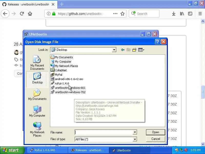Click the green padlock security icon
This screenshot has width=205, height=154.
[x=54, y=14]
